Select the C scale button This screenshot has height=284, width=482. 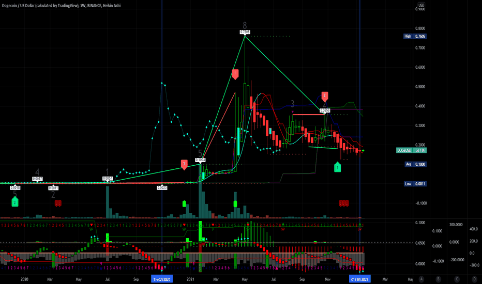pos(457,279)
